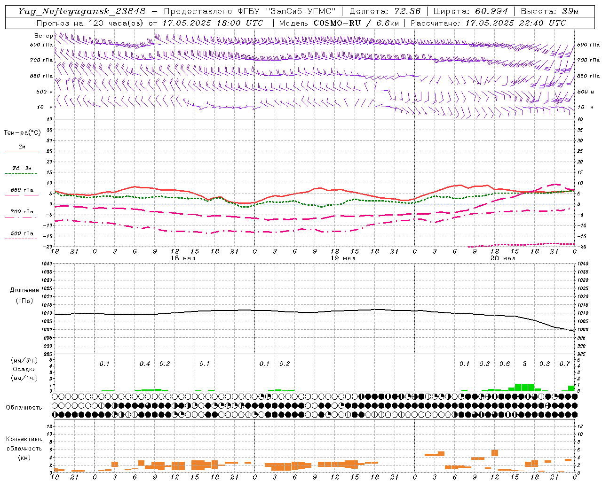Click the 'Давление' pressure panel label
The height and width of the screenshot is (481, 602).
tap(25, 290)
